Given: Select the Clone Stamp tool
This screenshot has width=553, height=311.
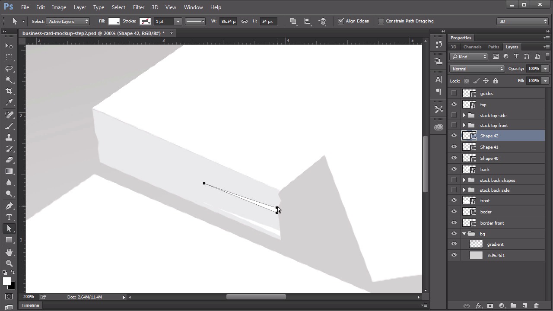Looking at the screenshot, I should pyautogui.click(x=9, y=137).
